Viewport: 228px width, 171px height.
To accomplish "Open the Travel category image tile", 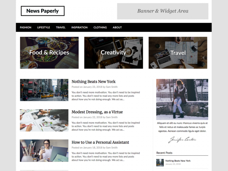I will click(x=178, y=53).
